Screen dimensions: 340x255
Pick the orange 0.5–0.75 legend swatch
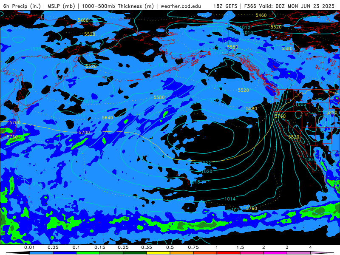(182, 253)
